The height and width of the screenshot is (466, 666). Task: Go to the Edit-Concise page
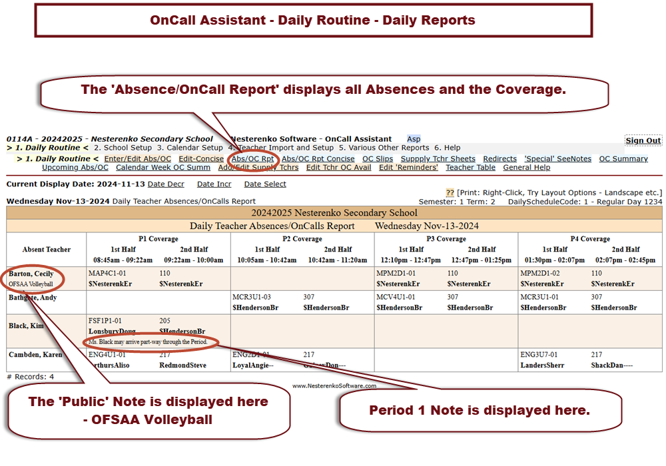tap(201, 159)
